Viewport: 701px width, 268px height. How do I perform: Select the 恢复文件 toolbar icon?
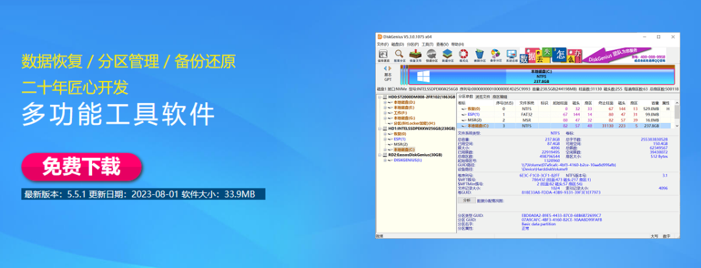coord(415,55)
